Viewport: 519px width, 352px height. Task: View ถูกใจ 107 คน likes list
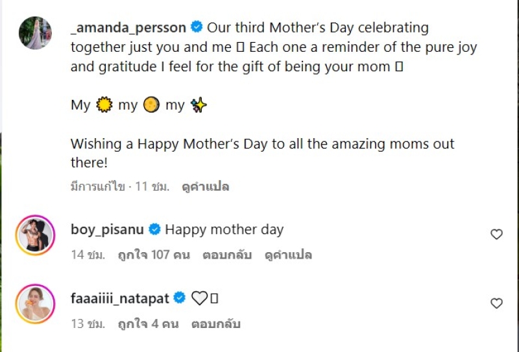[x=154, y=255]
